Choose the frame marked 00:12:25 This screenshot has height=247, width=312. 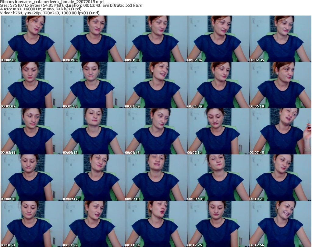point(218,224)
